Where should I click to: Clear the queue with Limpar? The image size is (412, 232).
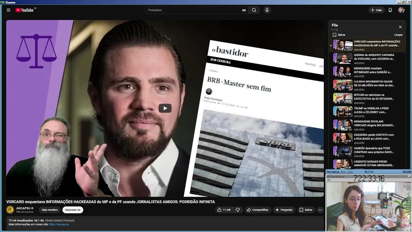(398, 35)
